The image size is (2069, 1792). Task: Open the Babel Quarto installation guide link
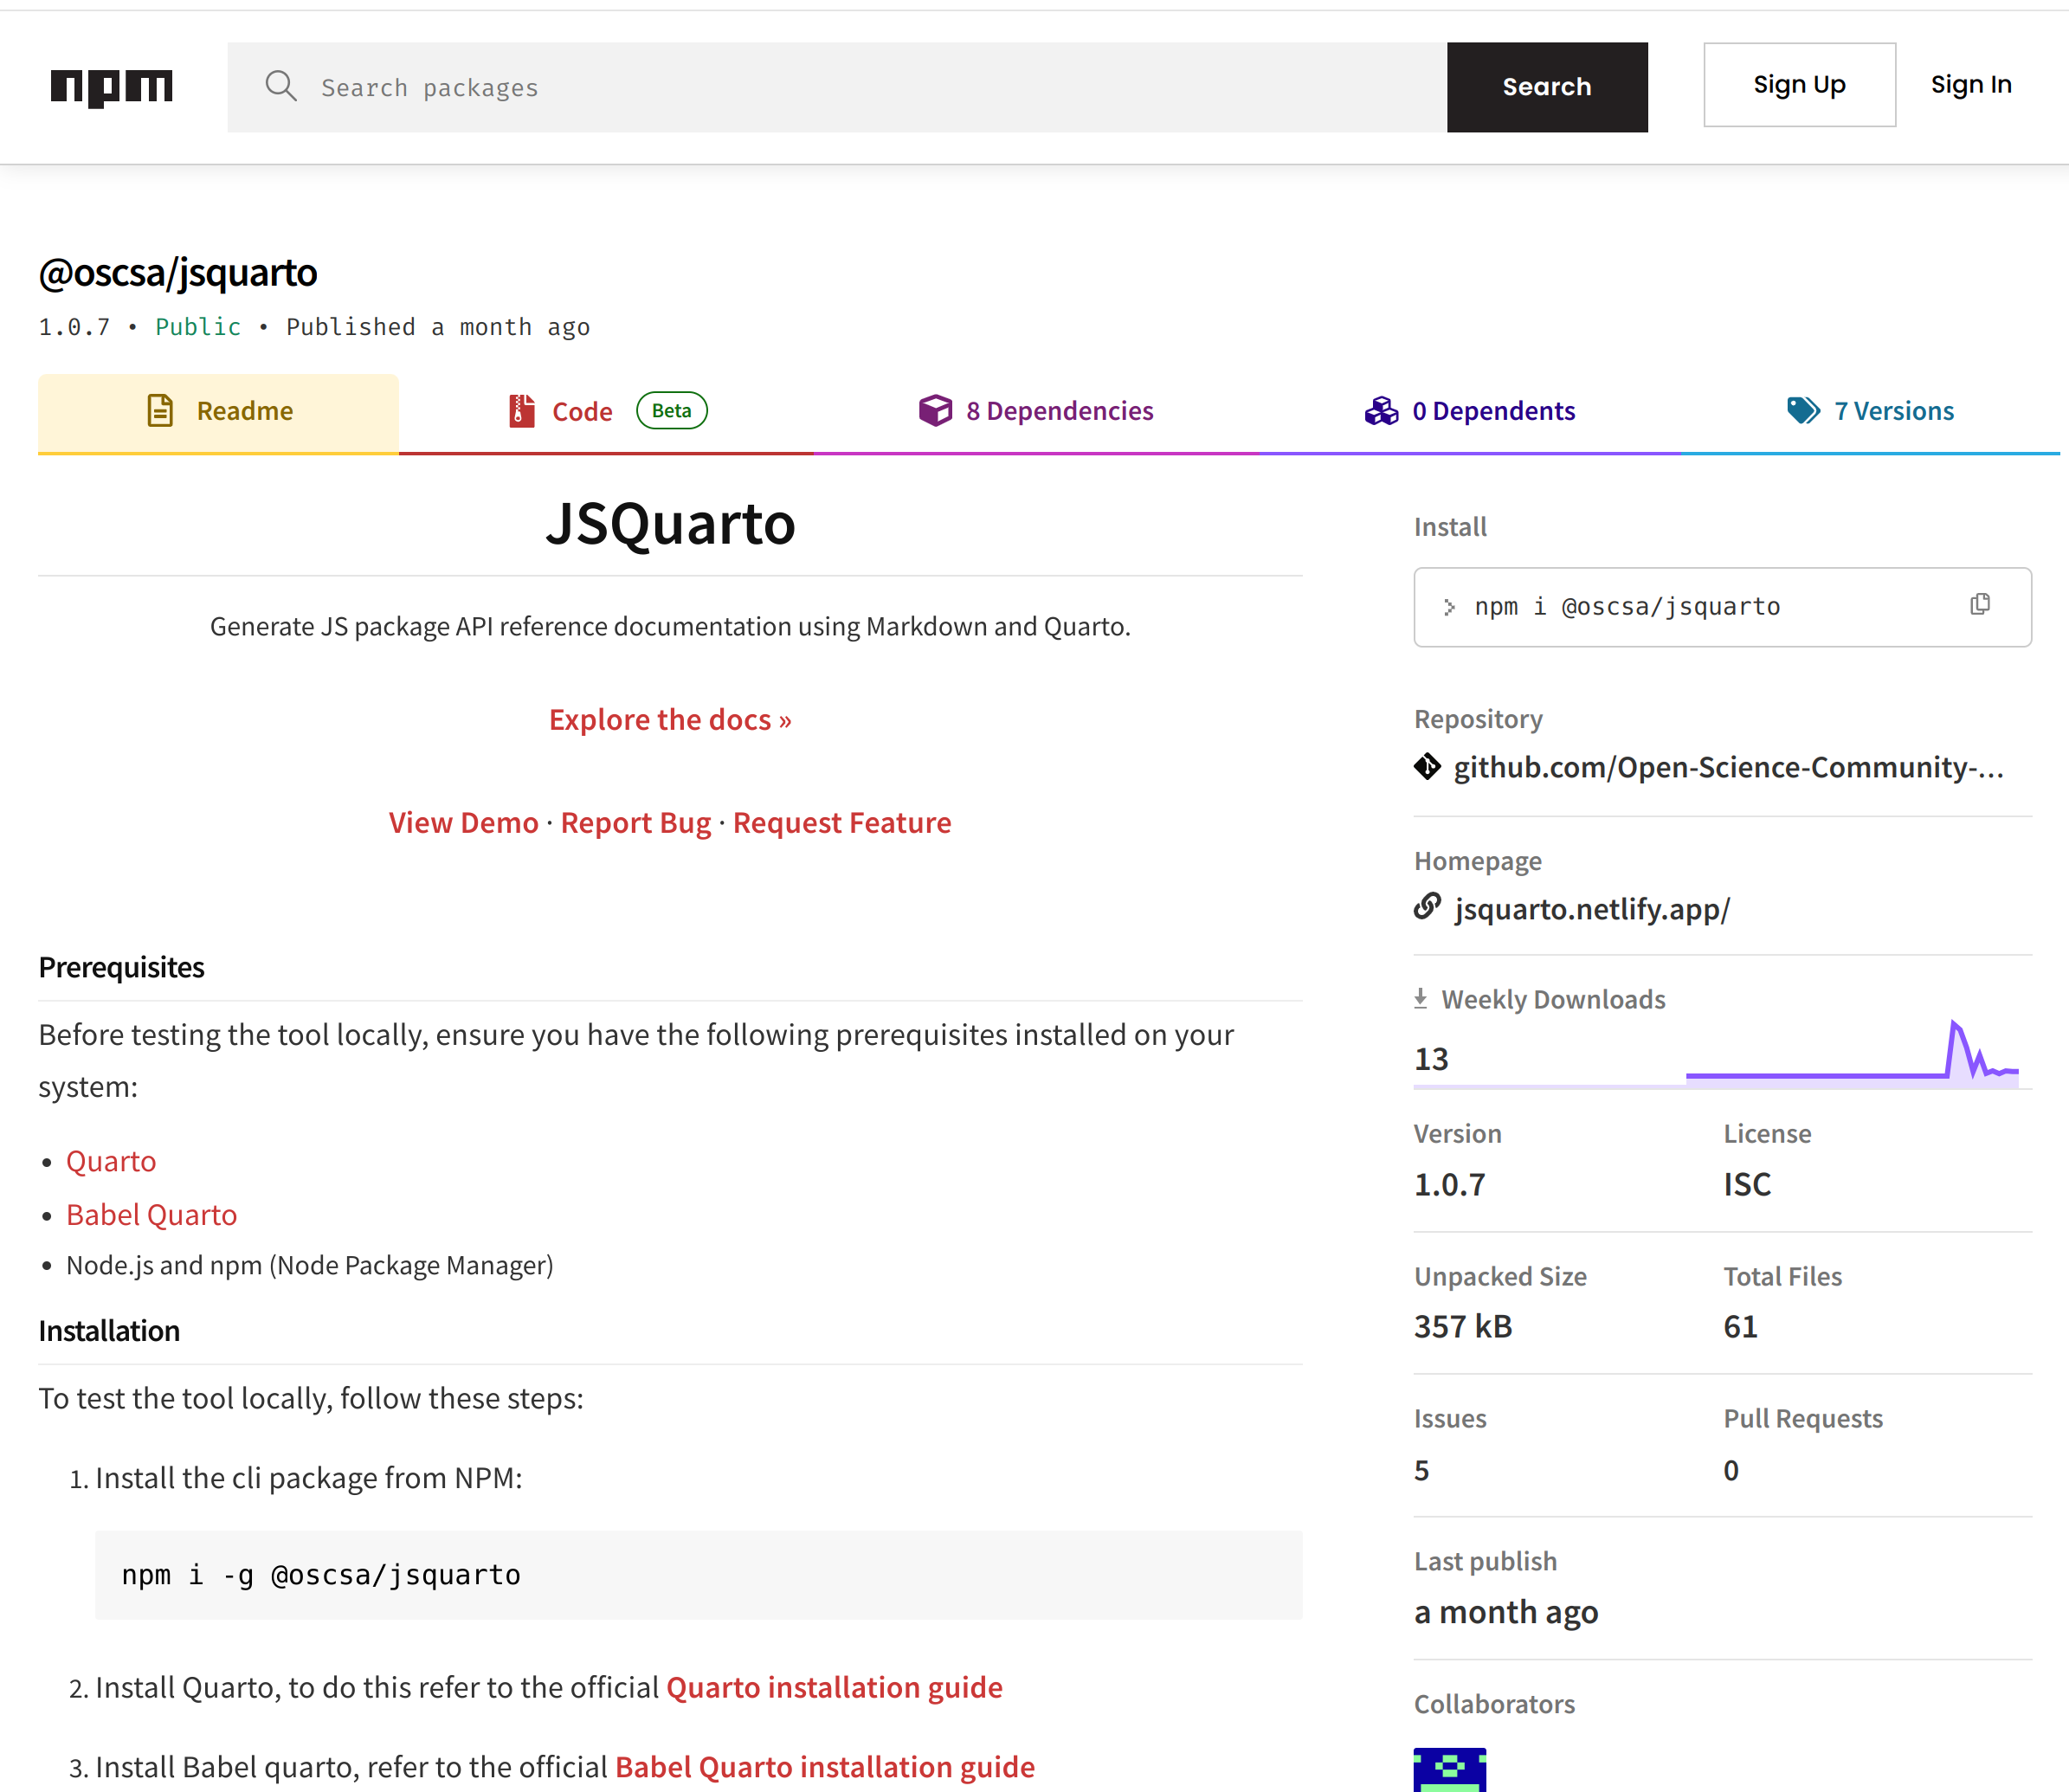825,1767
